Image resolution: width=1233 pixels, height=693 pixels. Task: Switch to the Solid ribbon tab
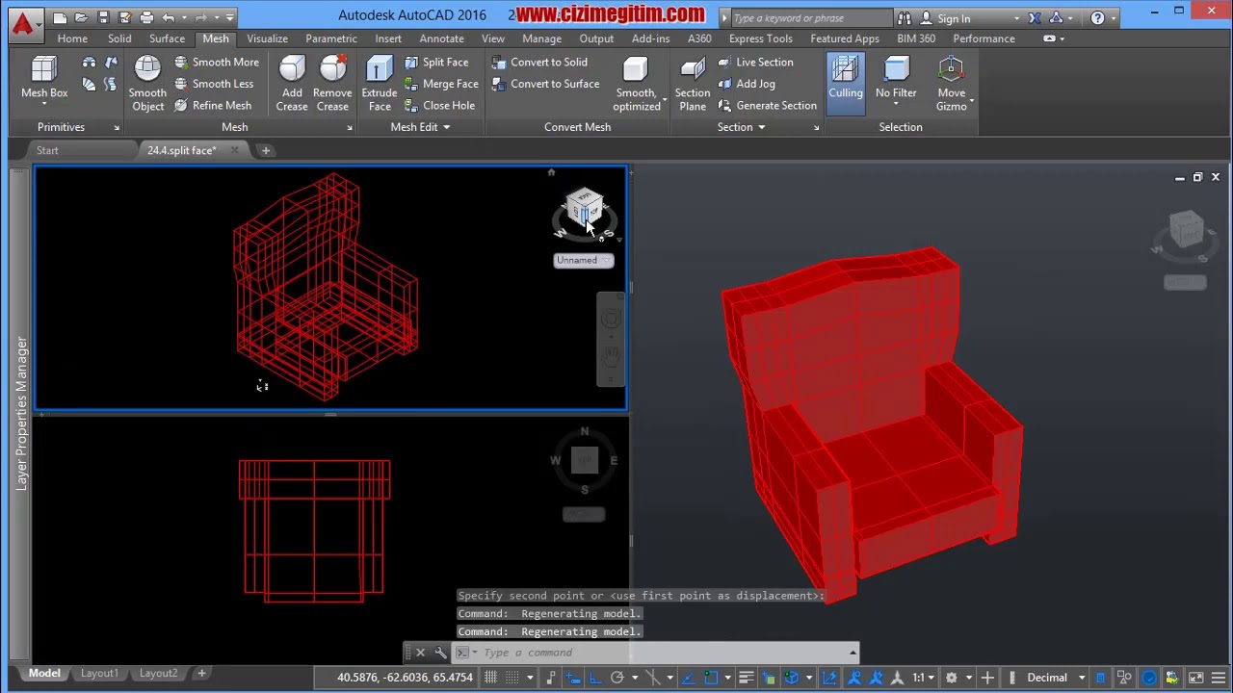119,38
